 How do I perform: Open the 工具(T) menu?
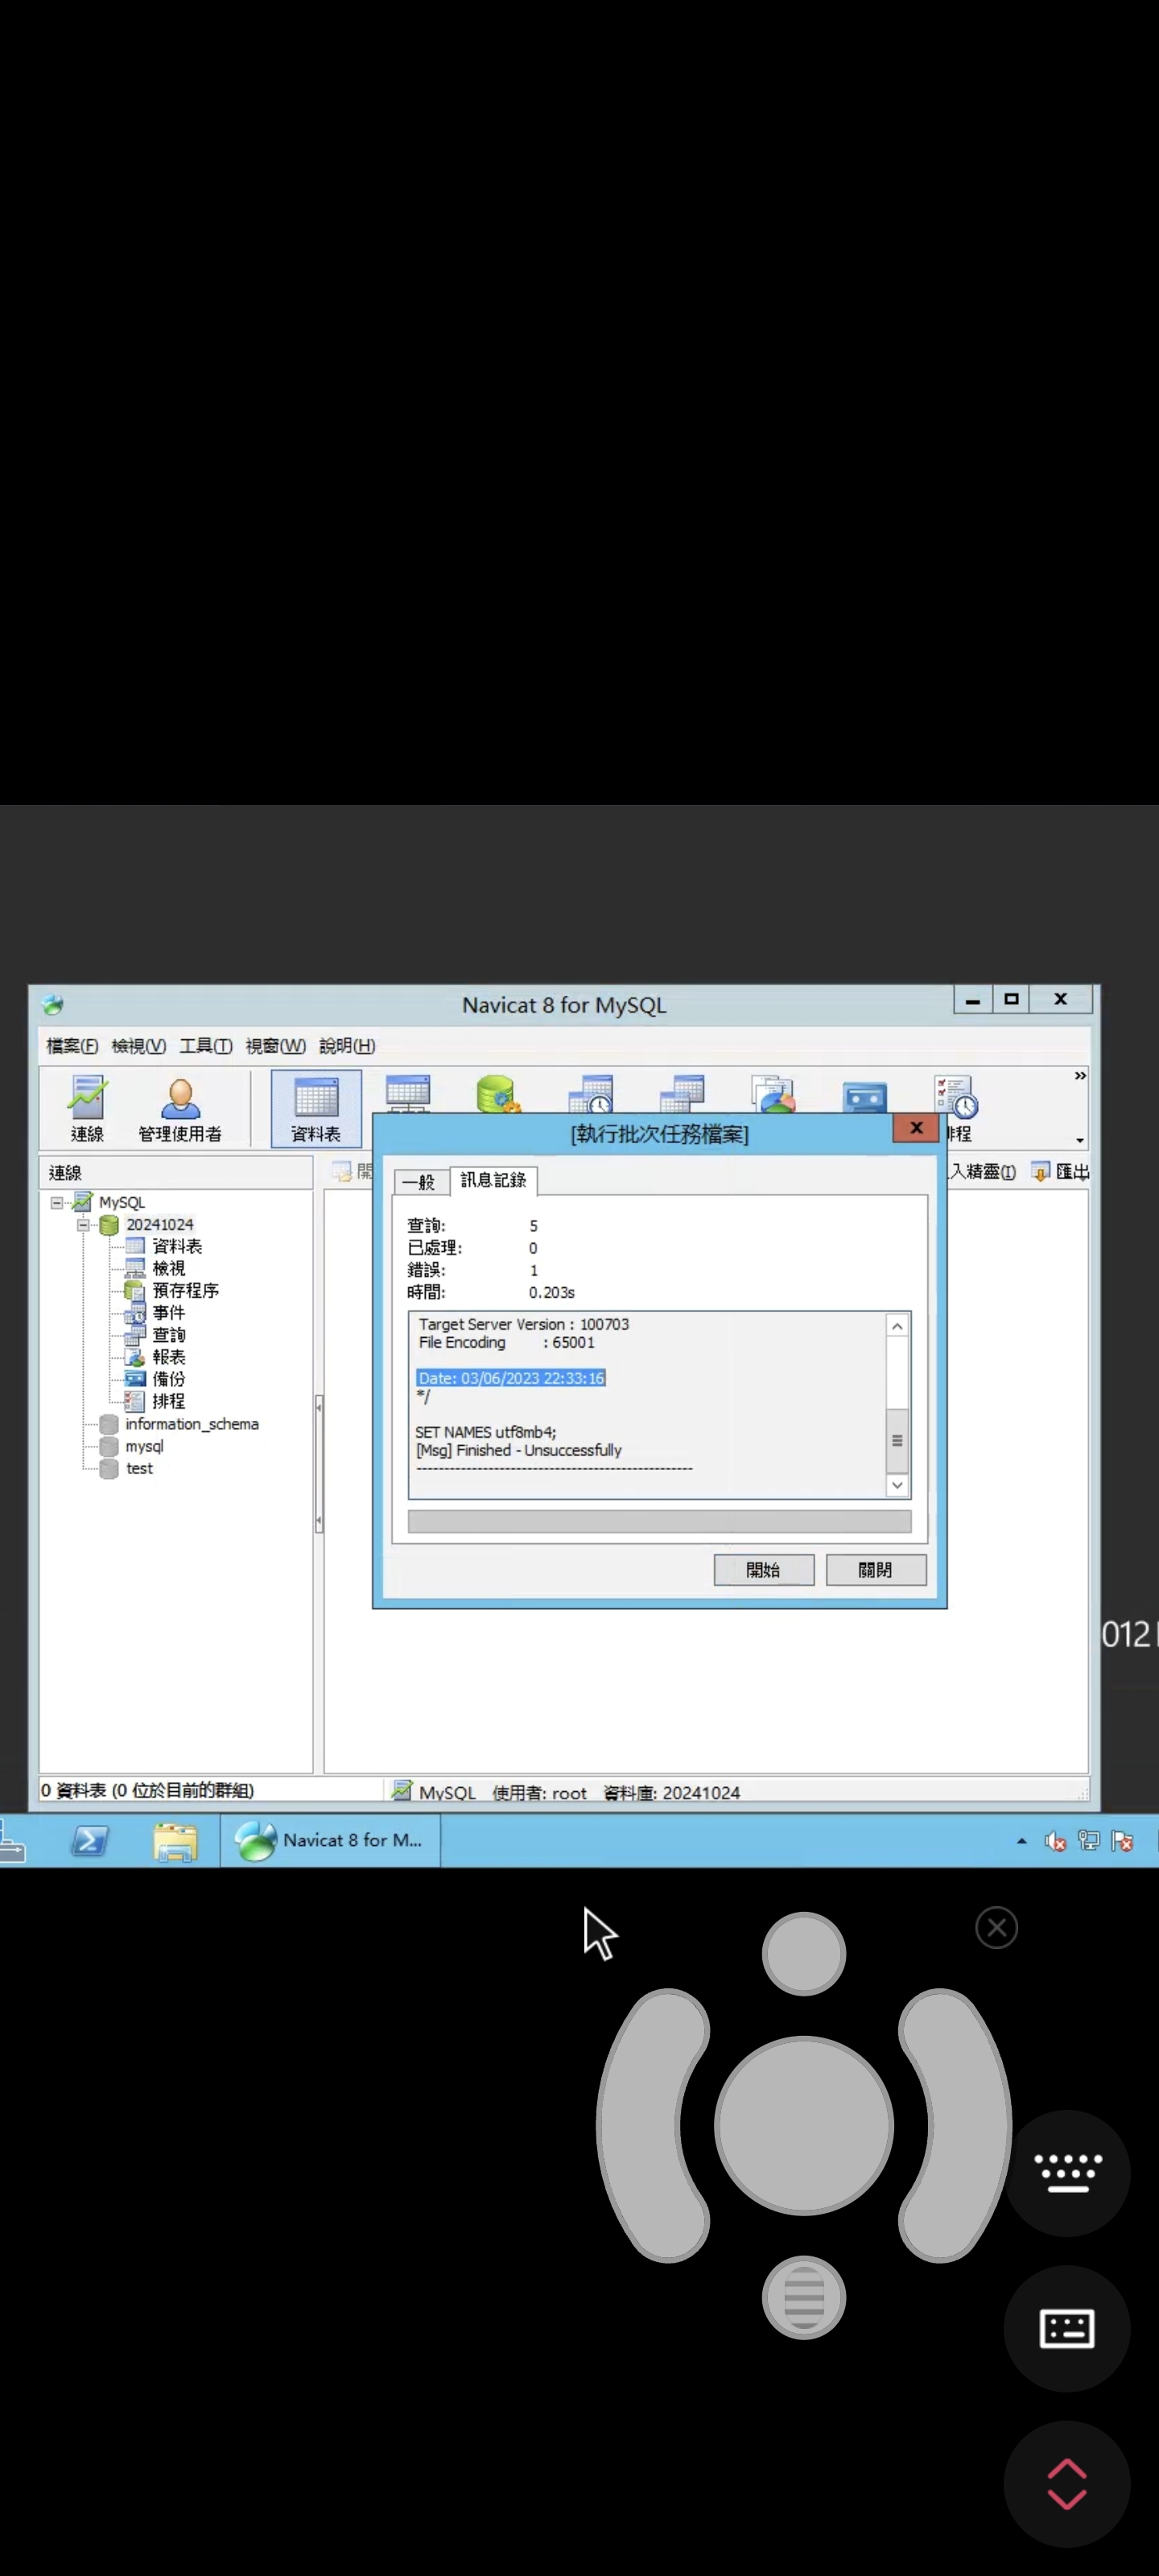(x=206, y=1046)
